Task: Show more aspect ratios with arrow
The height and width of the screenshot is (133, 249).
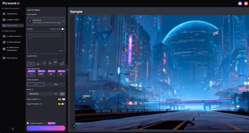Action: [63, 62]
